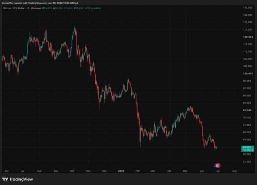The width and height of the screenshot is (257, 185).
Task: Click the 112,000 price axis label
Action: [x=248, y=51]
